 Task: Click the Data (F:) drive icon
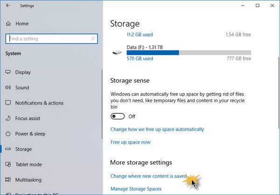116,52
